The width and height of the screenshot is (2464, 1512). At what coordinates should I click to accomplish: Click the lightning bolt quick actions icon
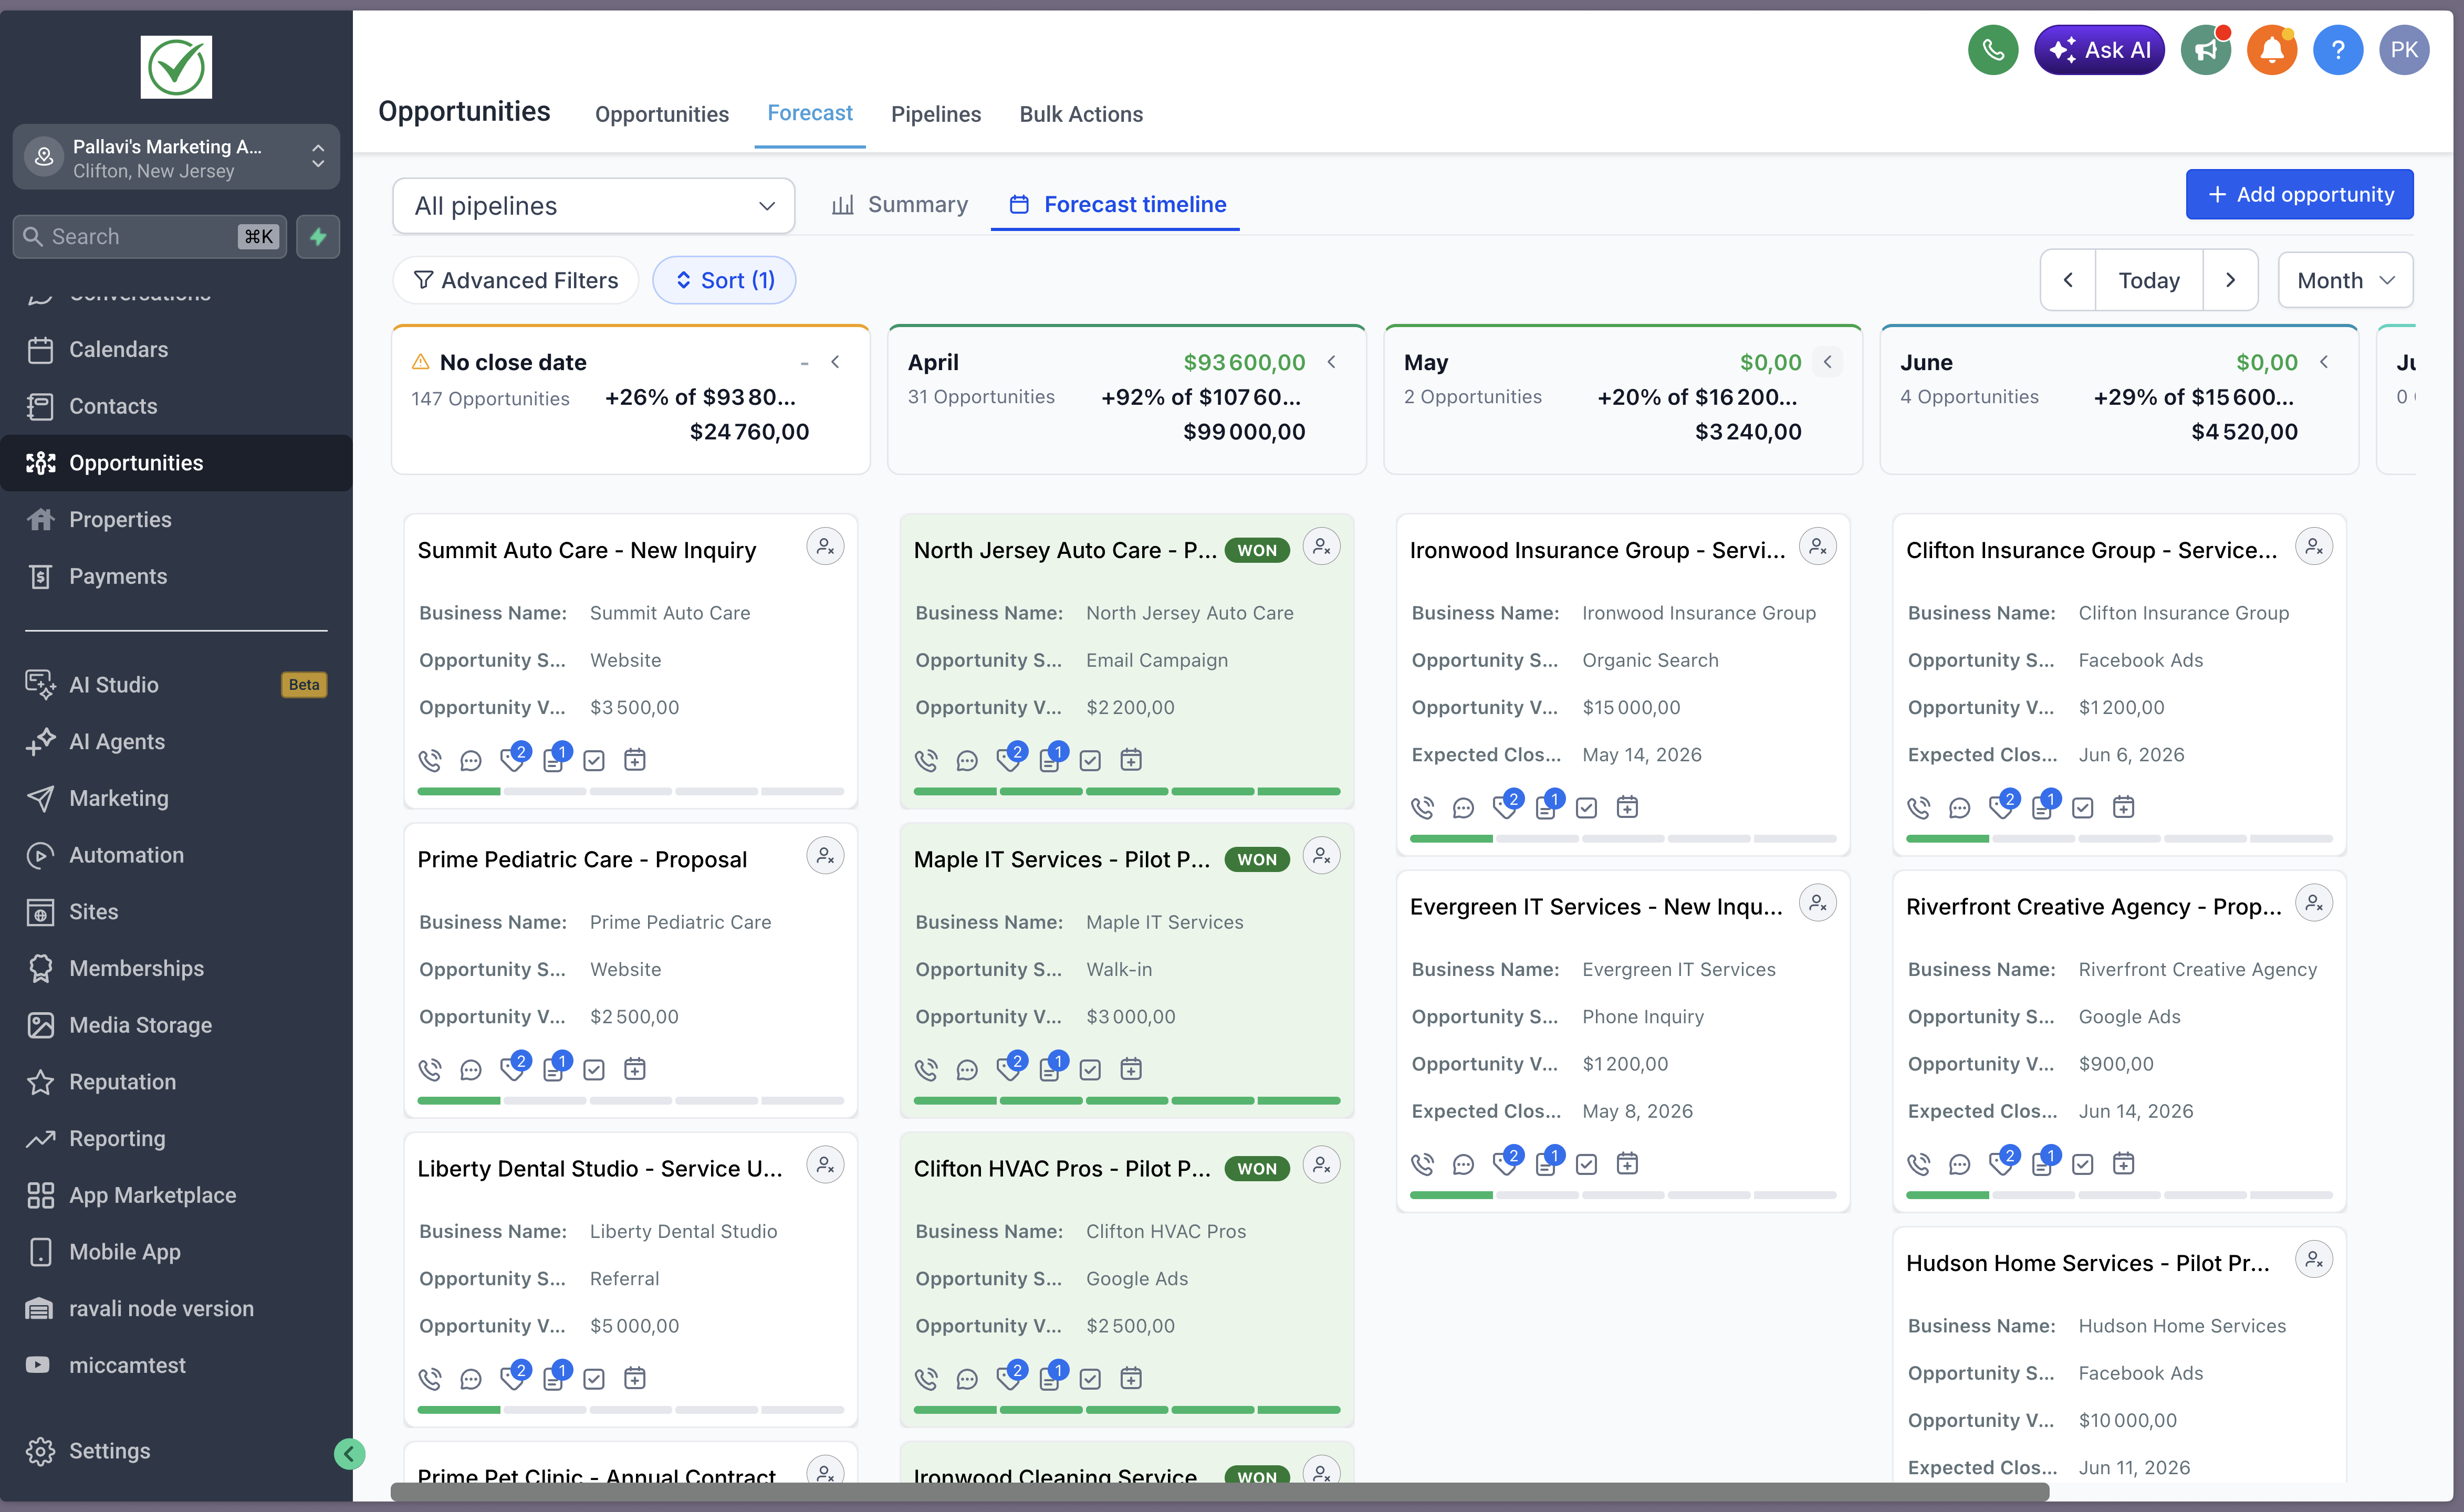318,237
